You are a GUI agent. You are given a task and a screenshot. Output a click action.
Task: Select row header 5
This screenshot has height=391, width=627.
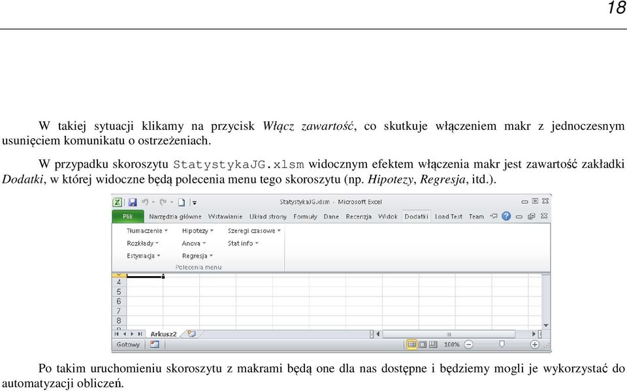tap(118, 291)
